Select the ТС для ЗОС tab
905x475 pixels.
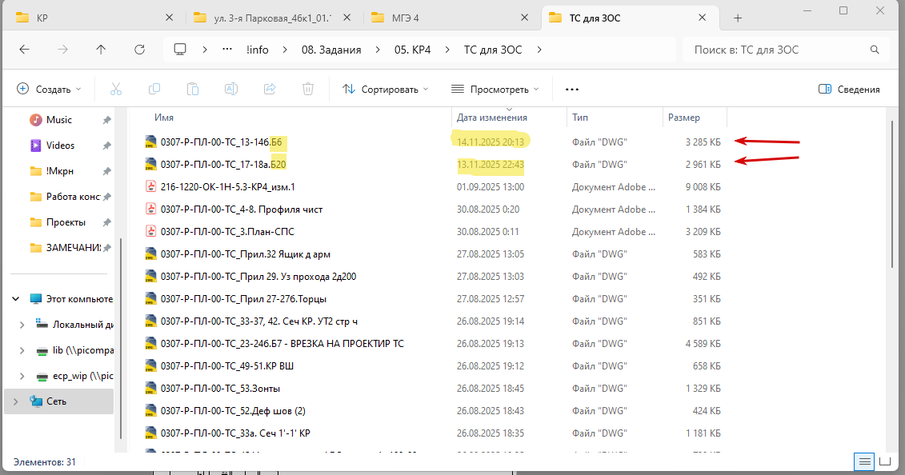tap(631, 18)
